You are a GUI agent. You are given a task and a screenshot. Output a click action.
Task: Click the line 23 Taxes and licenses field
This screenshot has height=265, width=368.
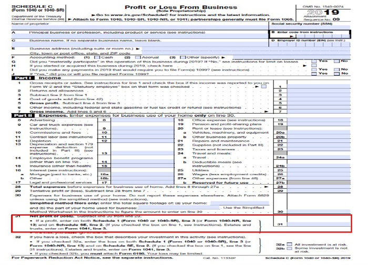point(319,149)
